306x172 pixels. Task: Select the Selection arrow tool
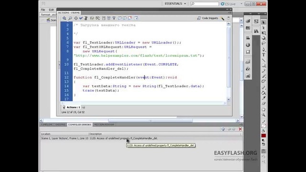[x=263, y=22]
